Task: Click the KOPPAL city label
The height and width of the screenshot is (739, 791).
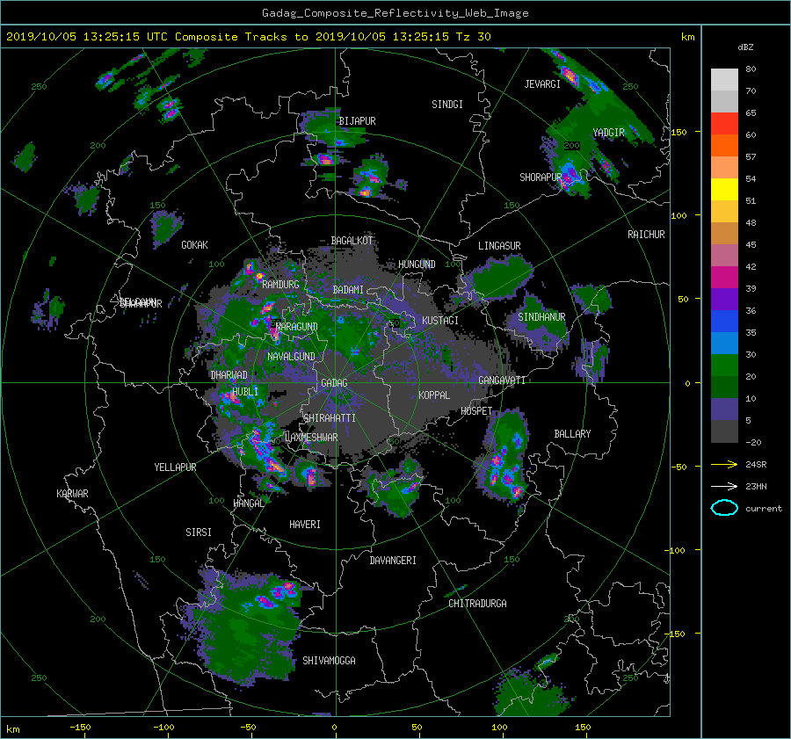Action: pos(434,395)
